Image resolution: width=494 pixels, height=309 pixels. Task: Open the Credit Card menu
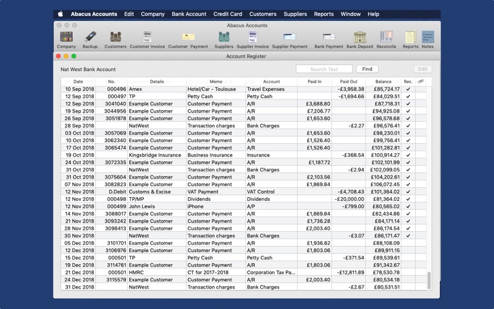[228, 14]
